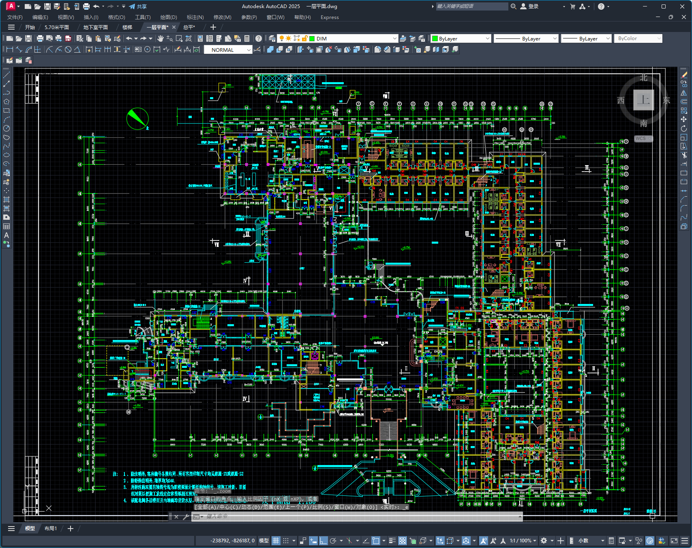Click the Save icon in quick access toolbar

tap(47, 6)
